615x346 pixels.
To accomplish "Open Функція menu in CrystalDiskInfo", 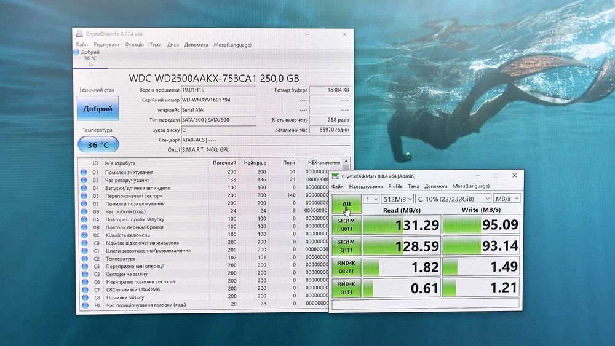I will tap(135, 45).
